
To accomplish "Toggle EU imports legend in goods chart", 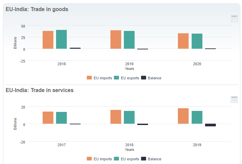I will tap(99, 78).
